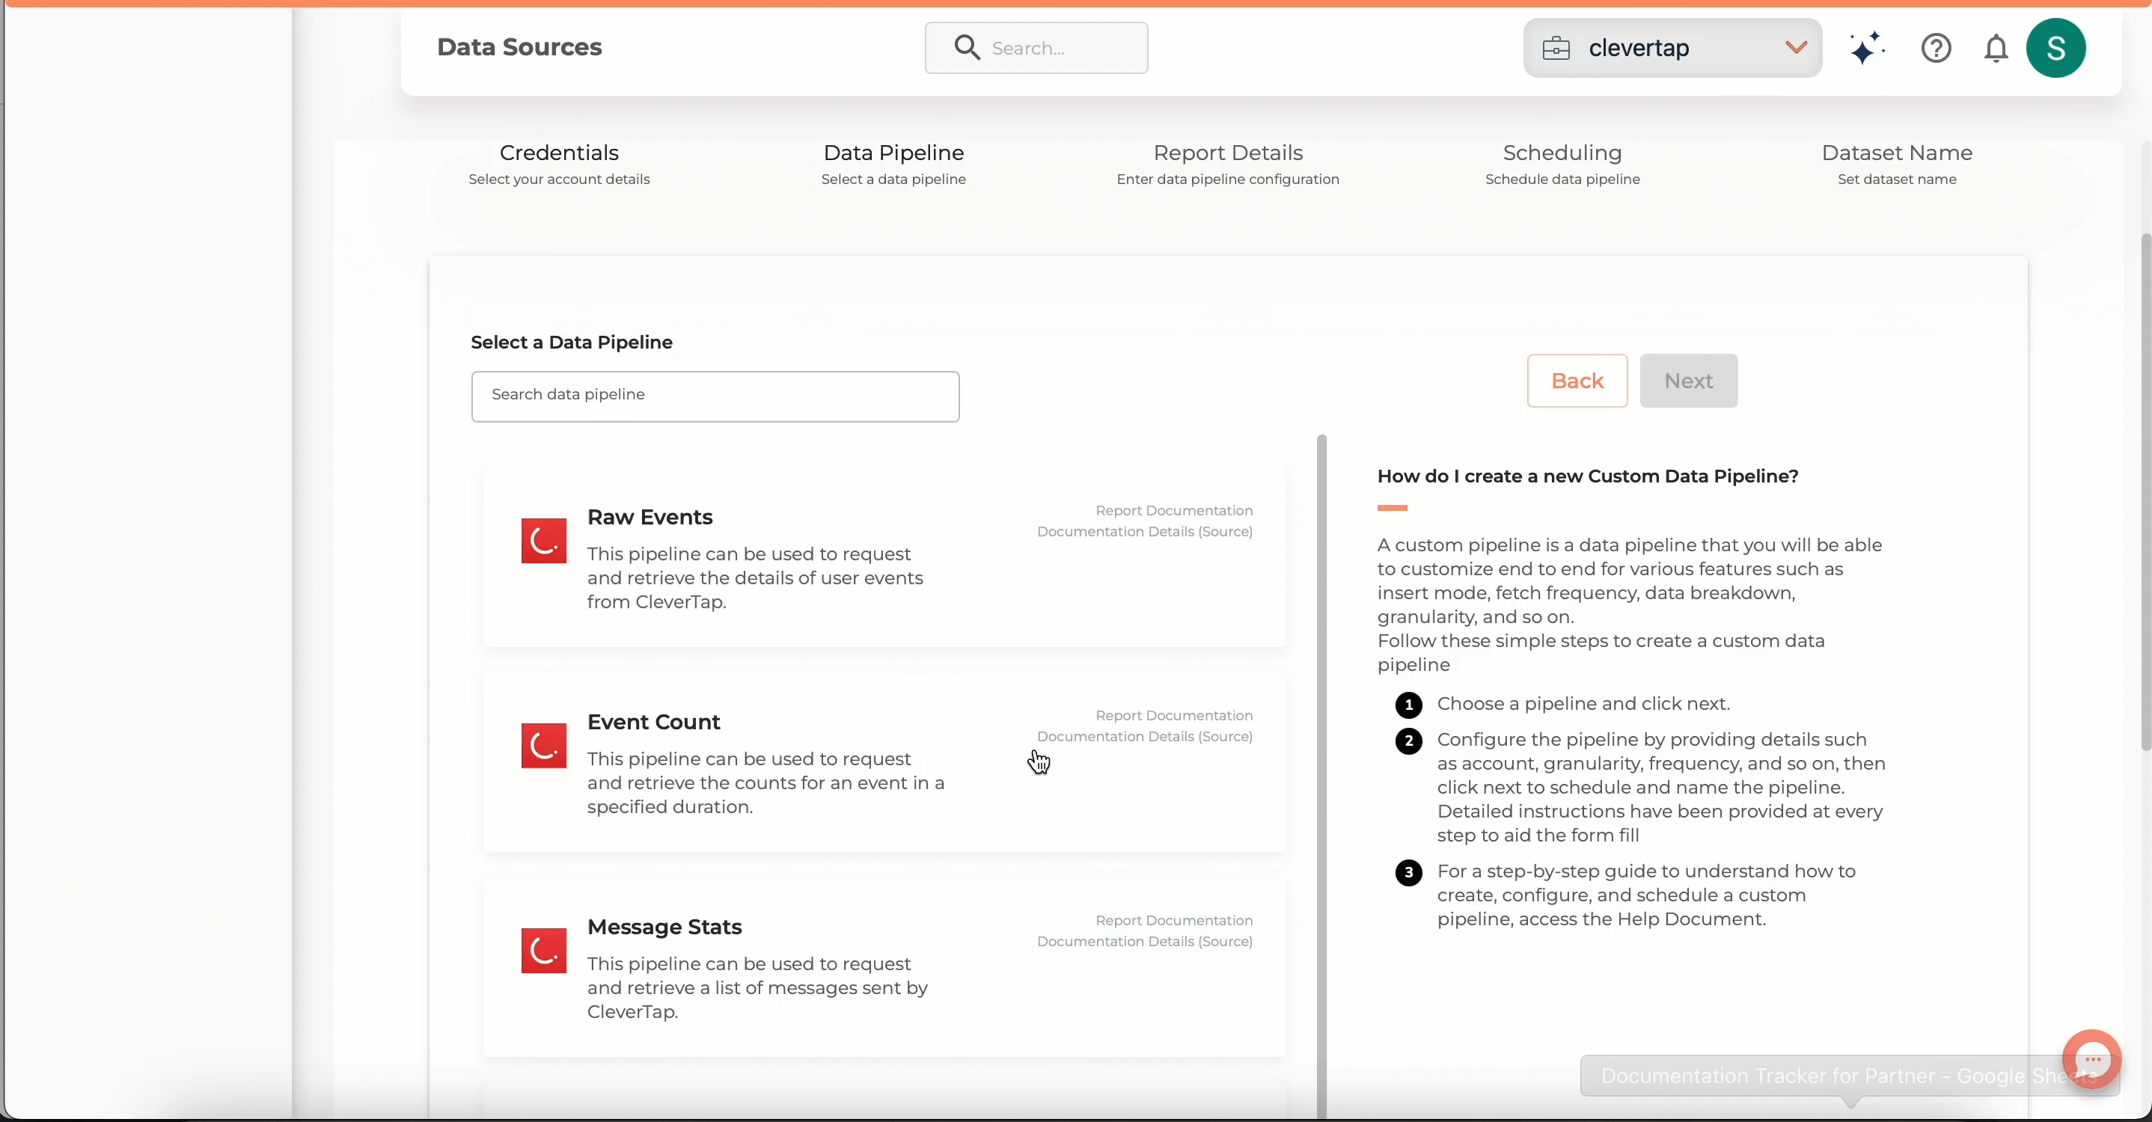Click the briefcase icon beside clevertap
The image size is (2152, 1122).
[x=1556, y=49]
